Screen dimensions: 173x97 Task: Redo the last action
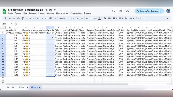click(x=14, y=18)
